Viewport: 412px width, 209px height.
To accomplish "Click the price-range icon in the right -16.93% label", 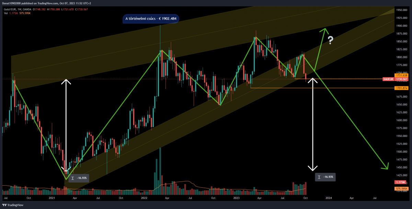I will coord(319,177).
